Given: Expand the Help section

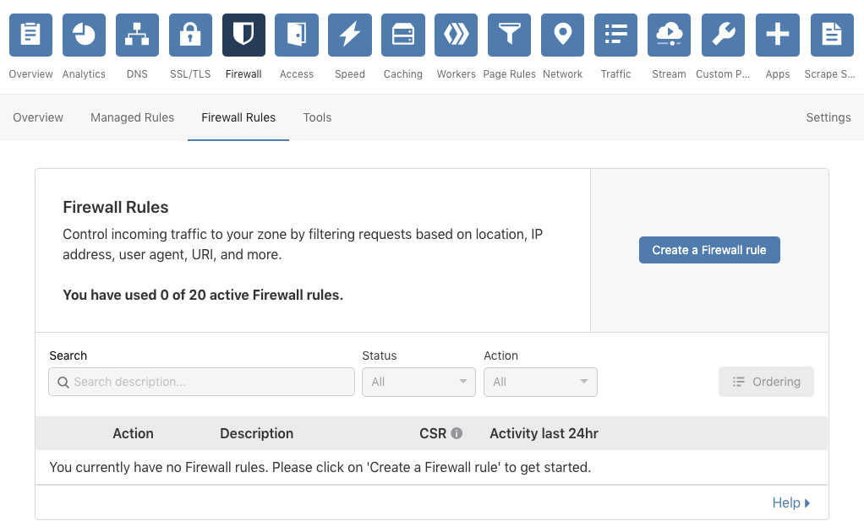Looking at the screenshot, I should click(x=790, y=502).
